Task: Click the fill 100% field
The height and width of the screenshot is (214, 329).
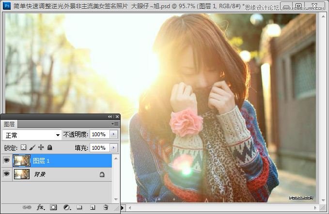Action: coord(100,148)
